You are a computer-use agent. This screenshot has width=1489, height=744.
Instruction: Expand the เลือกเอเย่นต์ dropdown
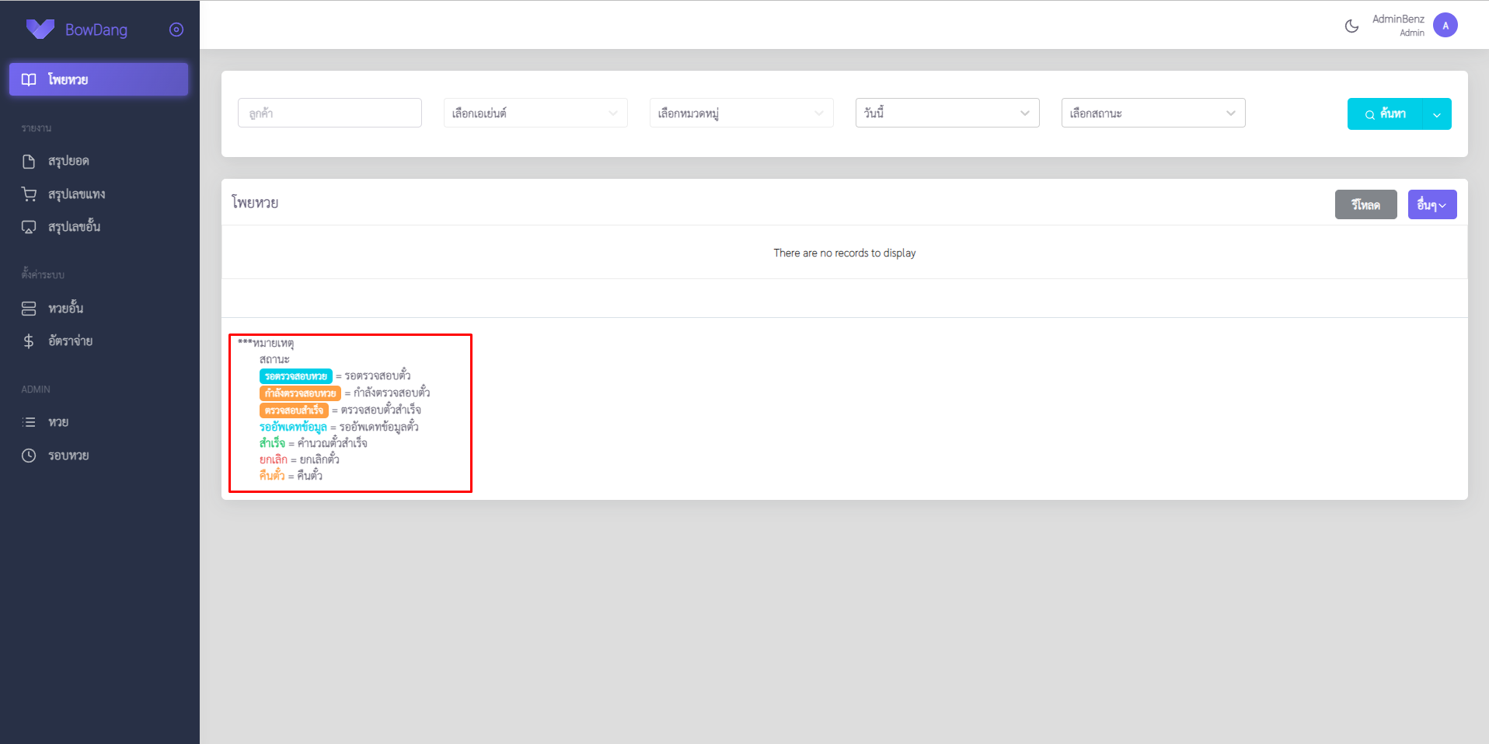(x=535, y=113)
